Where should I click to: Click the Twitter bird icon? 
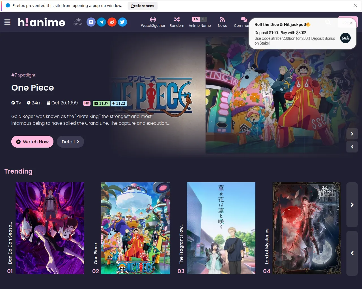122,22
